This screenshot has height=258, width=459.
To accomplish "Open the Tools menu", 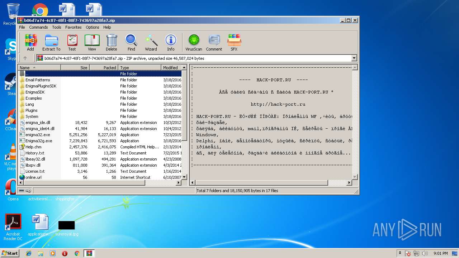I will tap(57, 27).
